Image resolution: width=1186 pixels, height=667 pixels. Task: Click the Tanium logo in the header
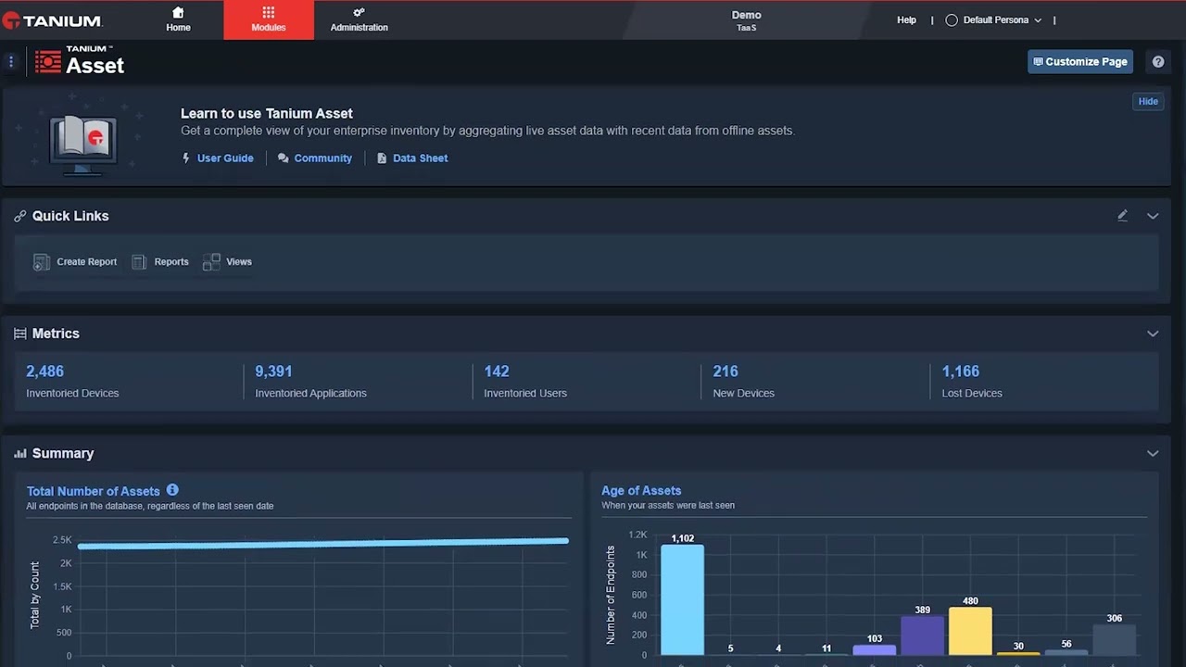click(x=53, y=20)
